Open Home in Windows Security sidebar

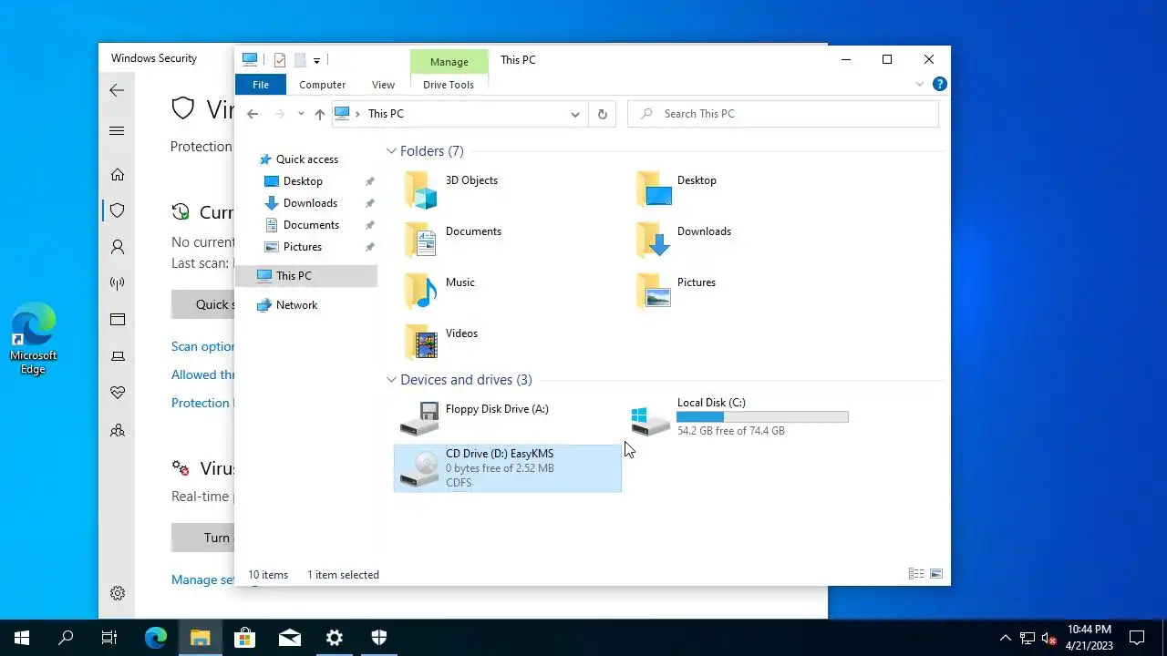(117, 174)
